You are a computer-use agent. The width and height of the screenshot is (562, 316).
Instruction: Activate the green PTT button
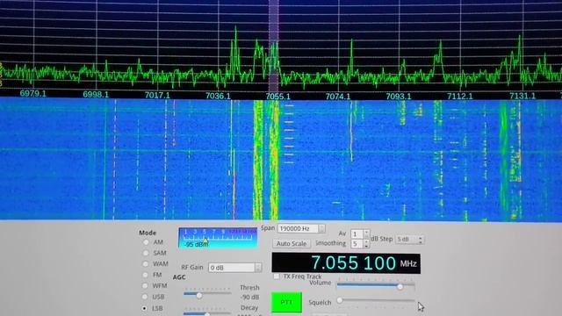[x=286, y=302]
